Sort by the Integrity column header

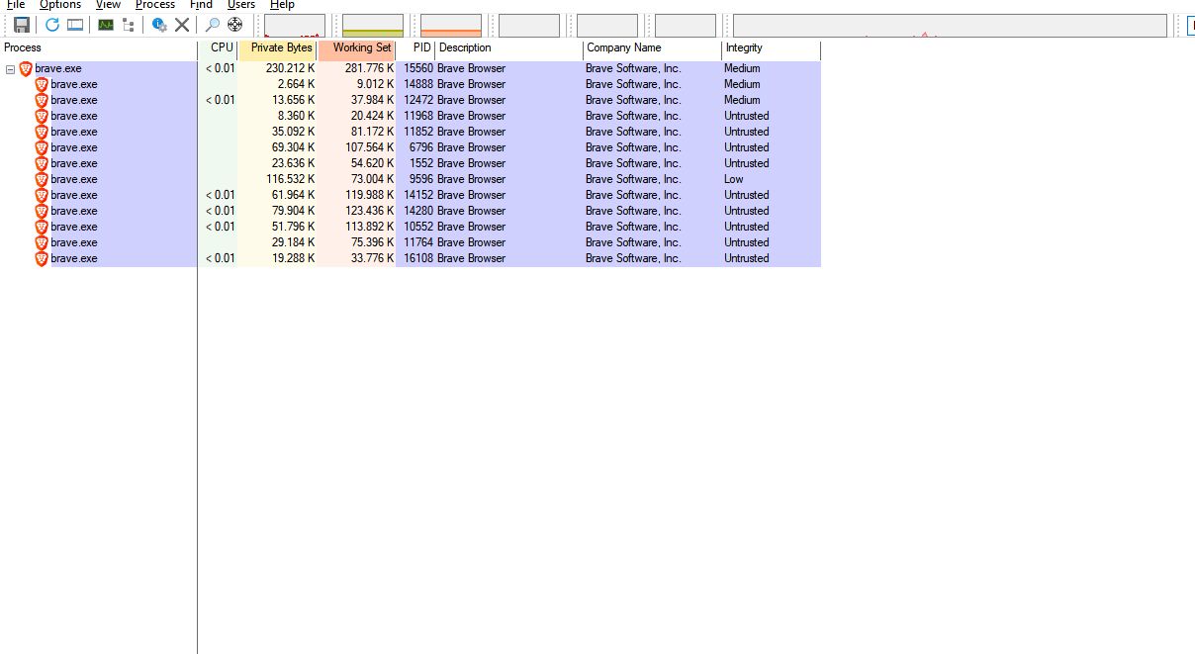click(772, 48)
